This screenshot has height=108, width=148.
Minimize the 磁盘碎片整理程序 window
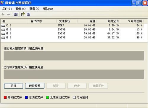(134, 3)
